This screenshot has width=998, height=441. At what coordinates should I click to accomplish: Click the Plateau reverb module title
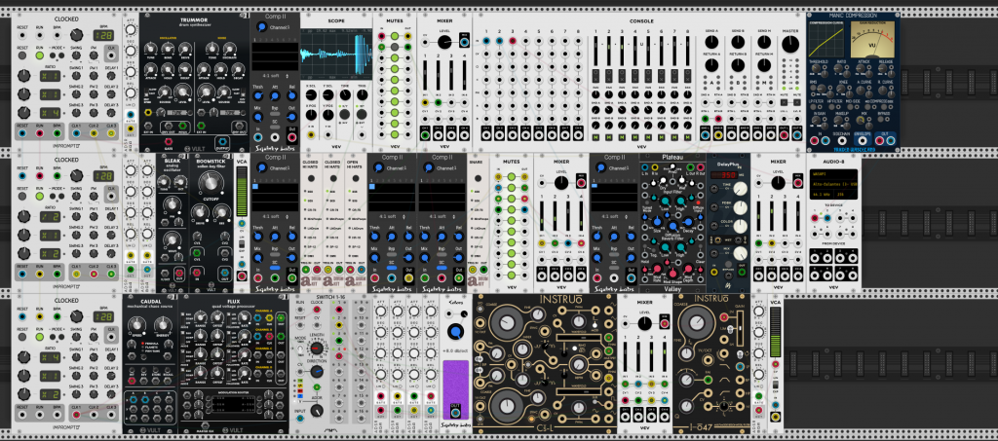(672, 157)
